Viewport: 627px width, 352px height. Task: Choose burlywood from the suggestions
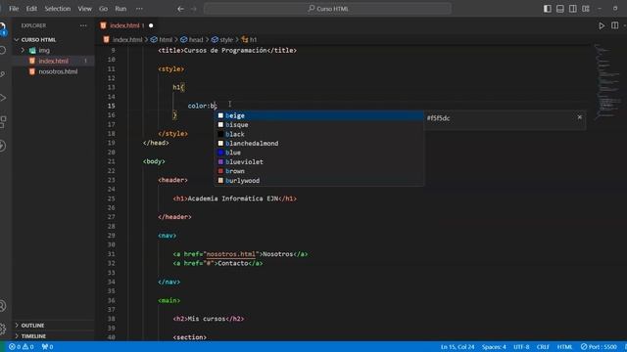pyautogui.click(x=319, y=180)
